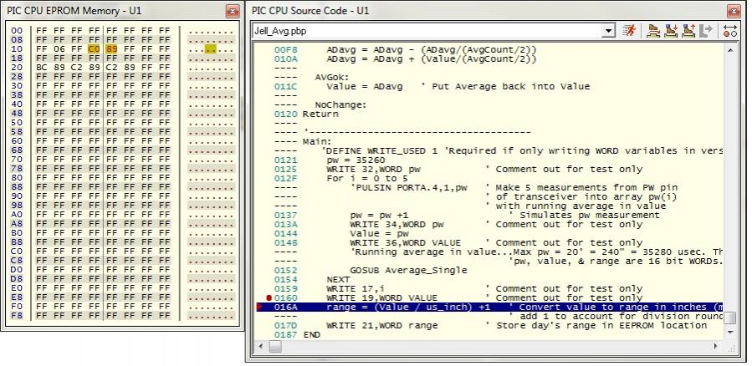The height and width of the screenshot is (366, 752).
Task: Click the source code vertical scrollbar down arrow
Action: tap(730, 332)
